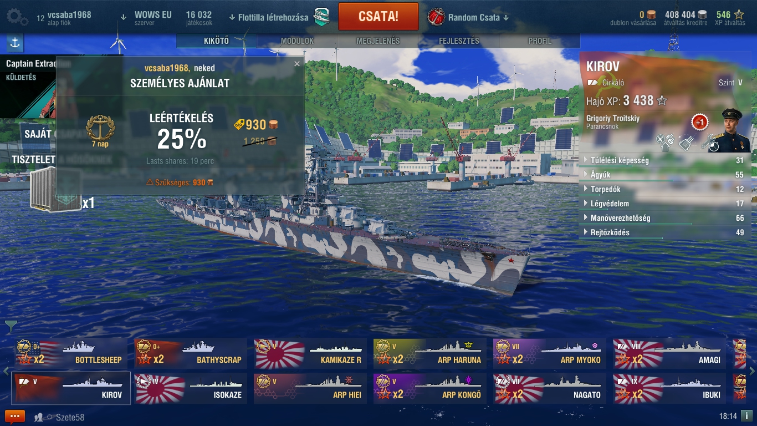Start battle with the CSATA! button
This screenshot has height=426, width=757.
coord(378,16)
